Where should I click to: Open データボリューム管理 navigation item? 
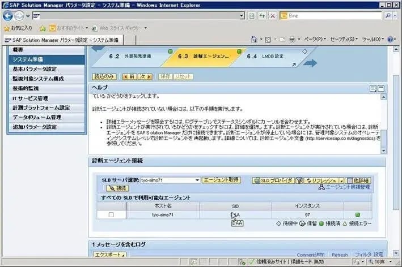pos(46,118)
